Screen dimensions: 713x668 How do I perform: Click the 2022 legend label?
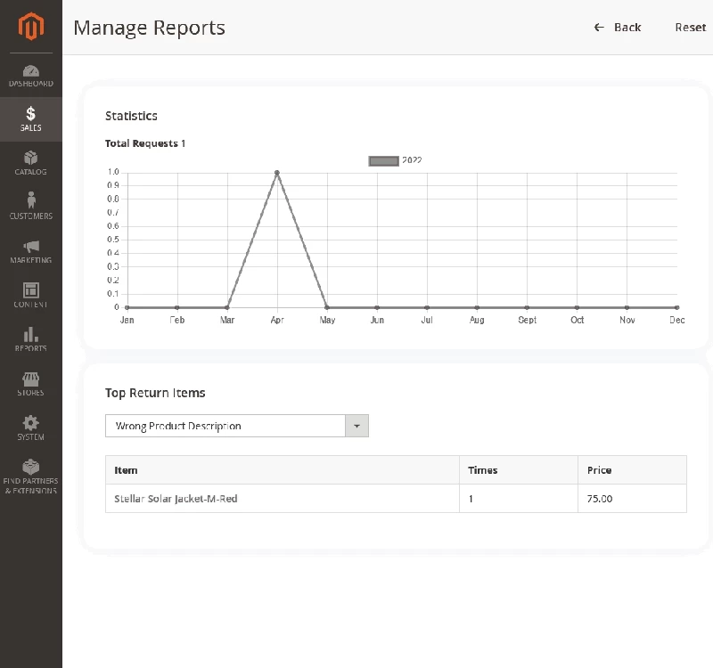pyautogui.click(x=412, y=160)
